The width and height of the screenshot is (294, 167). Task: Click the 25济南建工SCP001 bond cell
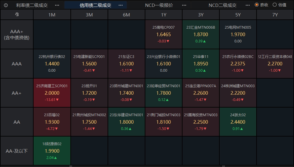point(52,93)
